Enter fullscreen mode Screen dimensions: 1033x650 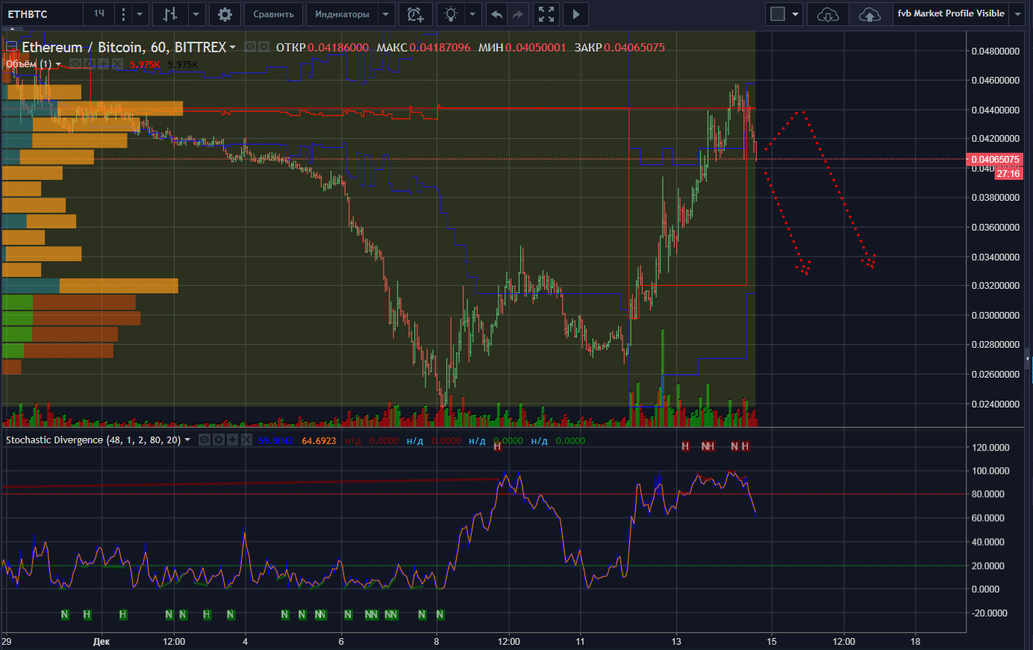[x=546, y=14]
